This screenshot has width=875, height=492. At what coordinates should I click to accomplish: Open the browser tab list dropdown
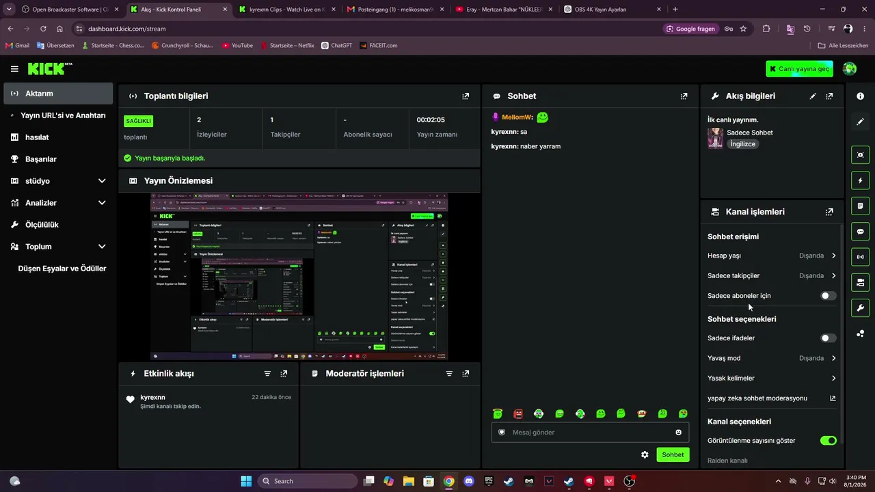click(x=8, y=10)
